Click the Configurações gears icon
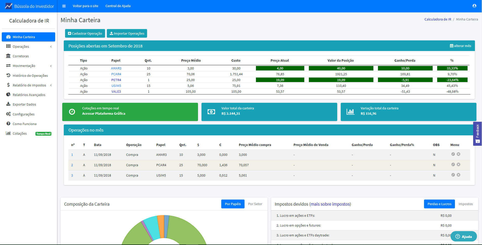This screenshot has height=245, width=482. pos(8,114)
